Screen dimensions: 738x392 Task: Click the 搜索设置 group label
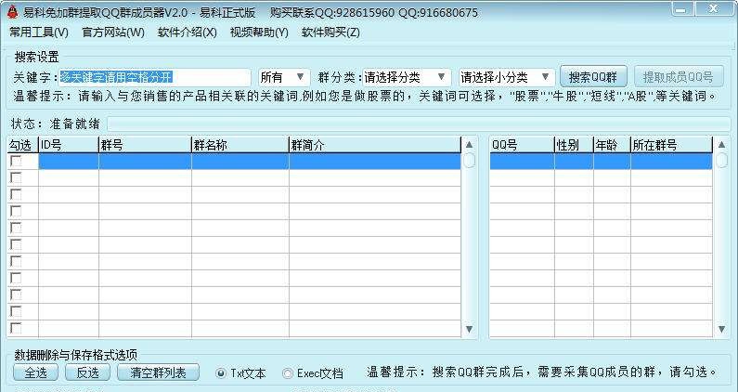(37, 57)
